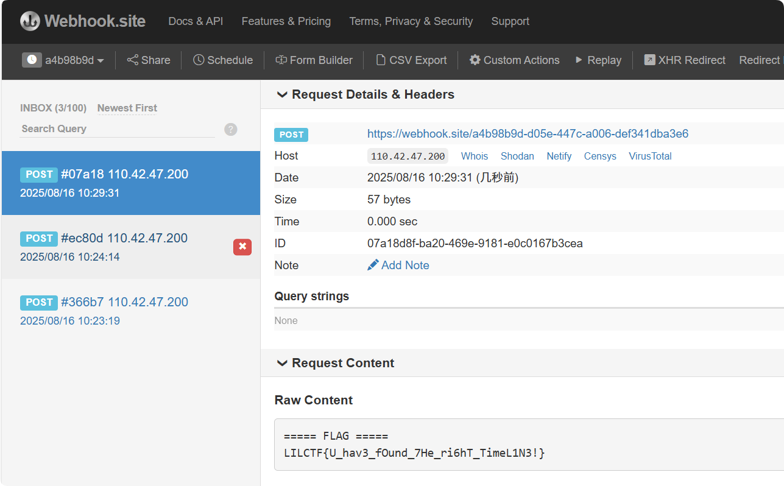Image resolution: width=784 pixels, height=486 pixels.
Task: Enable the XHR Redirect option
Action: pos(685,60)
